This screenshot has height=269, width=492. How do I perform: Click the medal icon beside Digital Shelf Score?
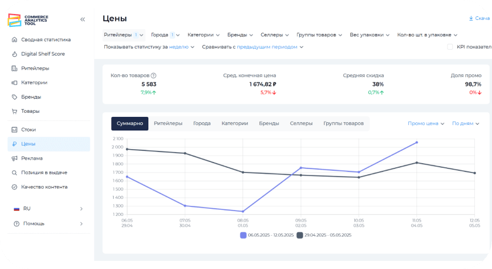click(15, 54)
